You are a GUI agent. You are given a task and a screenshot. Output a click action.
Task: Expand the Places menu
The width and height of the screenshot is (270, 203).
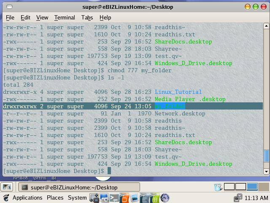pyautogui.click(x=55, y=198)
